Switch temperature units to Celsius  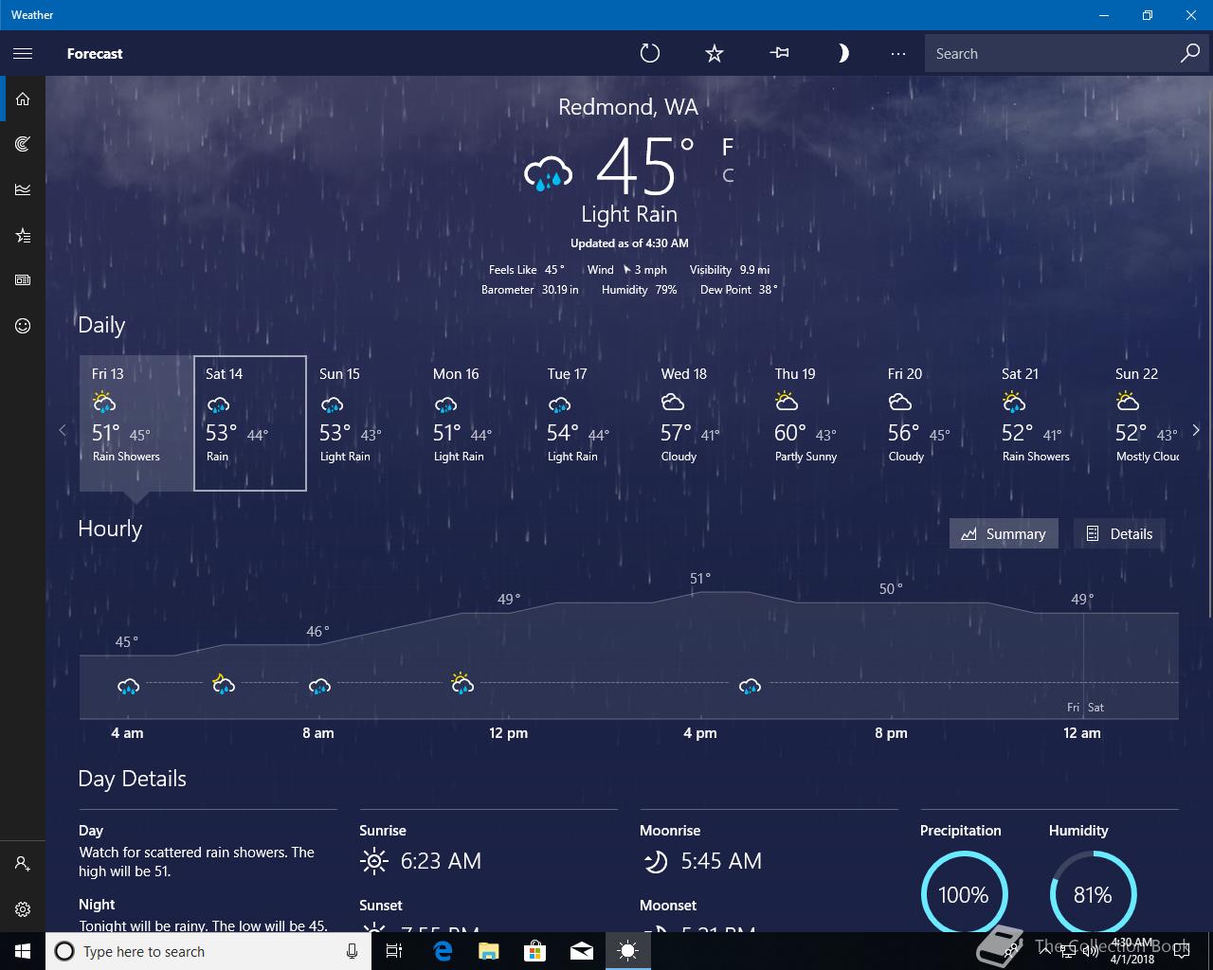tap(728, 175)
